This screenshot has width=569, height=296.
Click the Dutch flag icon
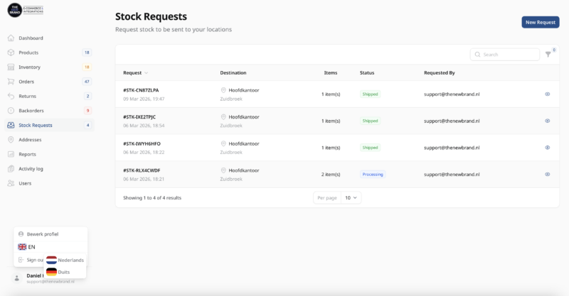(x=51, y=260)
